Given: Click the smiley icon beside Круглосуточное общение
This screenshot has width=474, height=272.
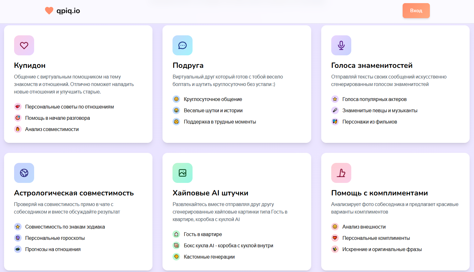Looking at the screenshot, I should click(176, 99).
